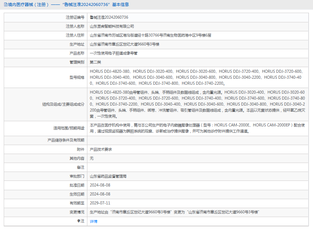Select the 产品名称 row label
The height and width of the screenshot is (229, 313).
pyautogui.click(x=77, y=53)
